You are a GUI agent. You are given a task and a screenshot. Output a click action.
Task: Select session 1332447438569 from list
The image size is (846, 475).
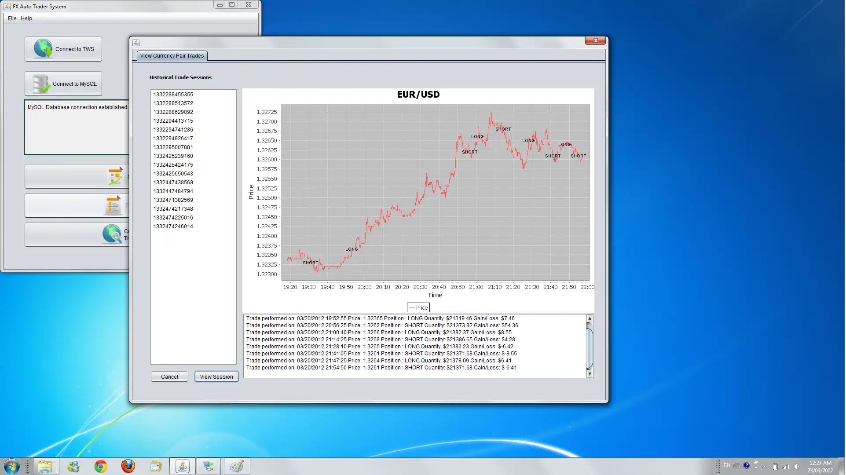click(173, 183)
